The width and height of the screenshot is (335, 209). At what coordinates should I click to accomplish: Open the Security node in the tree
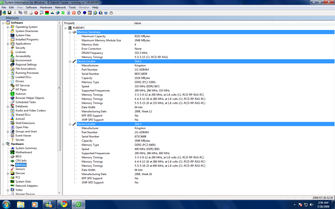pos(20,48)
